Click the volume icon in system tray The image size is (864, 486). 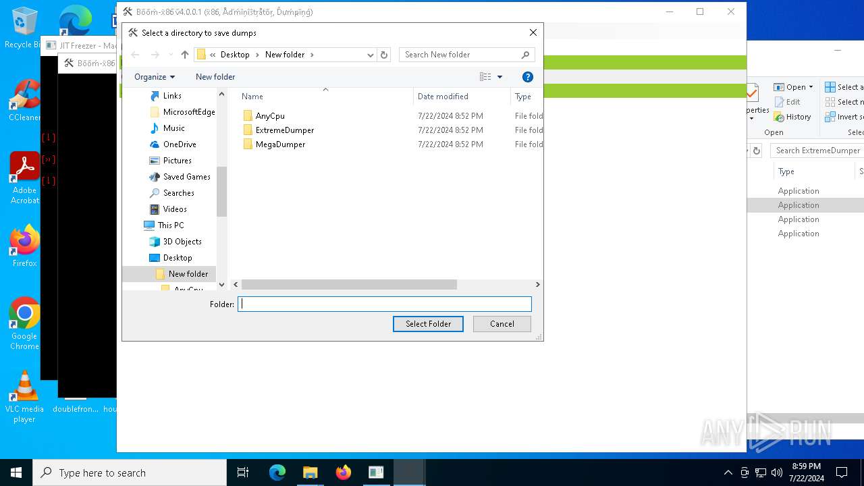(777, 473)
